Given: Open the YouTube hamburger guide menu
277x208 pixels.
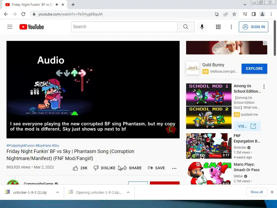Looking at the screenshot, I should [10, 27].
